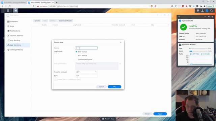Click the Apply button
The image size is (216, 121).
(160, 114)
